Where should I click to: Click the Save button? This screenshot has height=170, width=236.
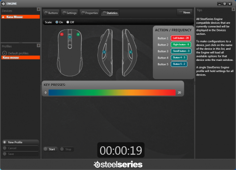(x=21, y=154)
